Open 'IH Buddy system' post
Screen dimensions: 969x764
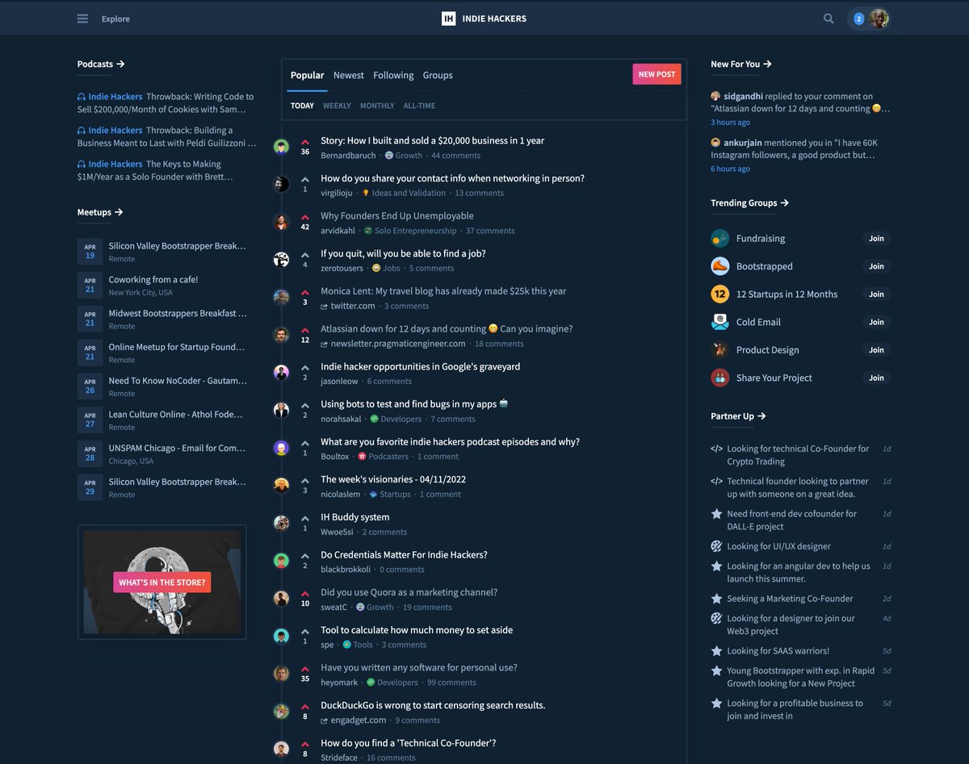click(354, 517)
